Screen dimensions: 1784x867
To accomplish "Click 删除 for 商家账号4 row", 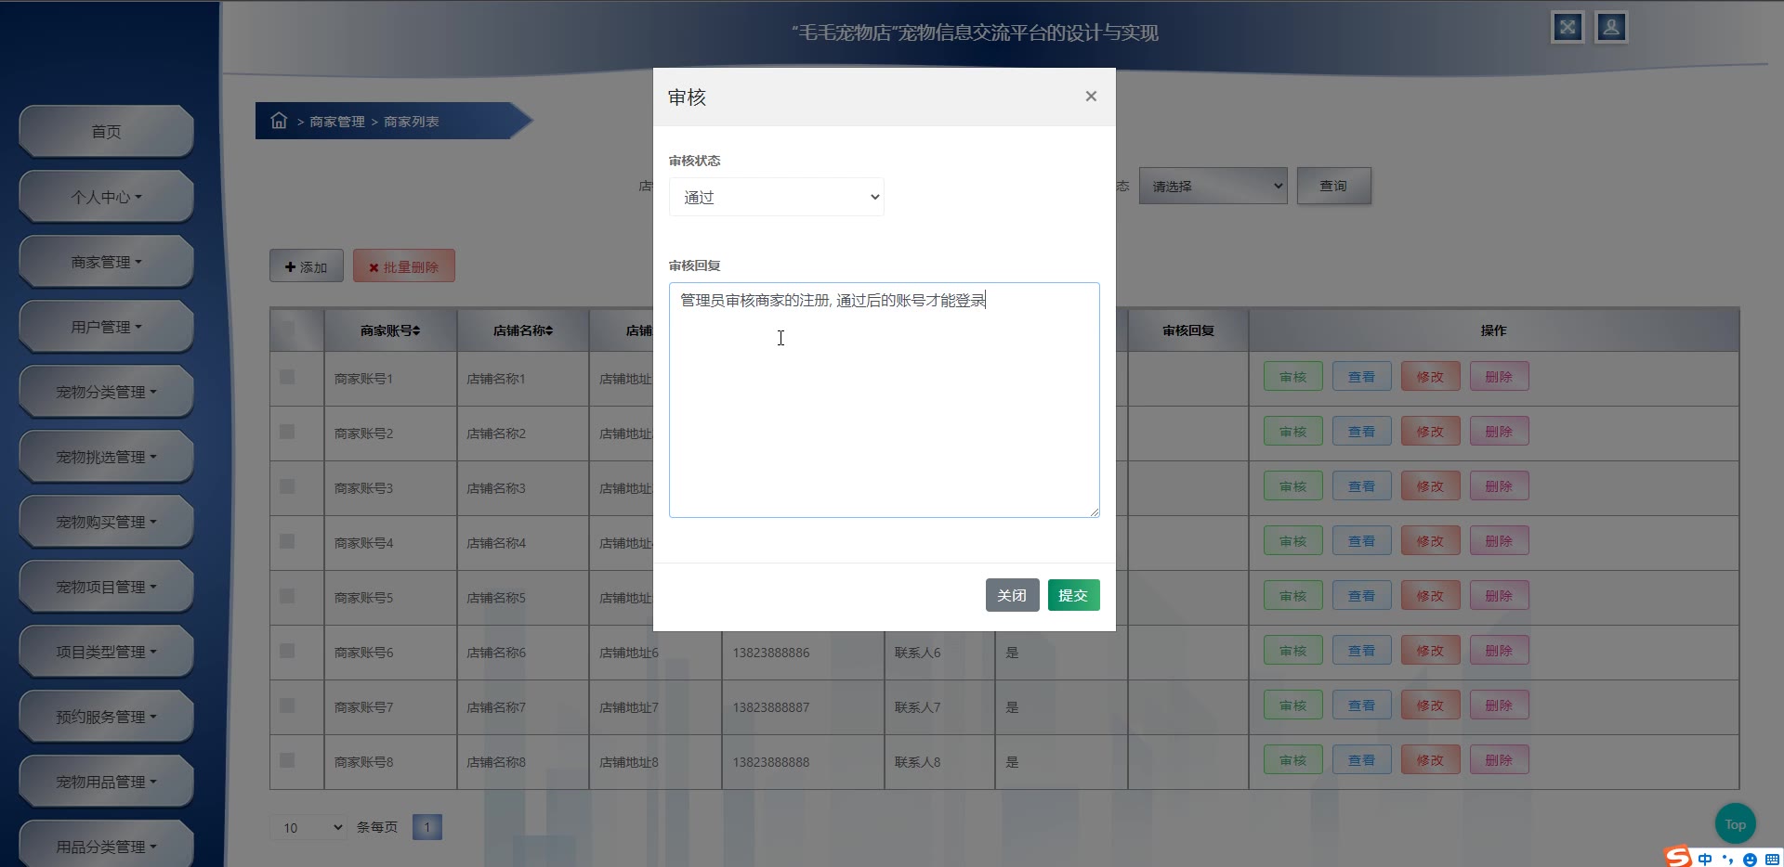I will tap(1499, 541).
